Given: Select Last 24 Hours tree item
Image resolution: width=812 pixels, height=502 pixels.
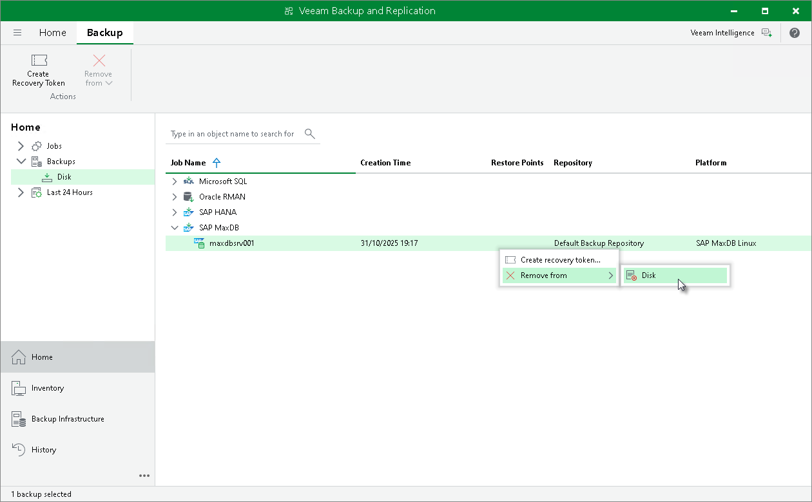Looking at the screenshot, I should tap(70, 192).
